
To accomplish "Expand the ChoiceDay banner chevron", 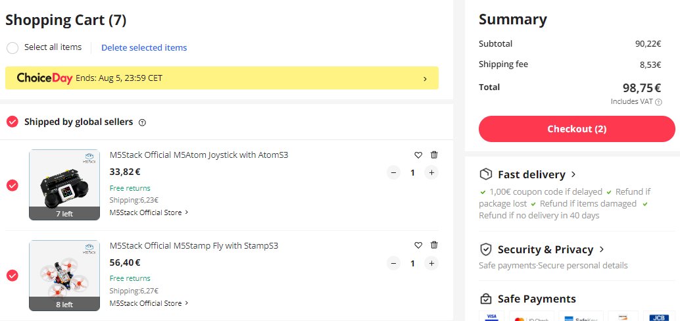I will (425, 78).
